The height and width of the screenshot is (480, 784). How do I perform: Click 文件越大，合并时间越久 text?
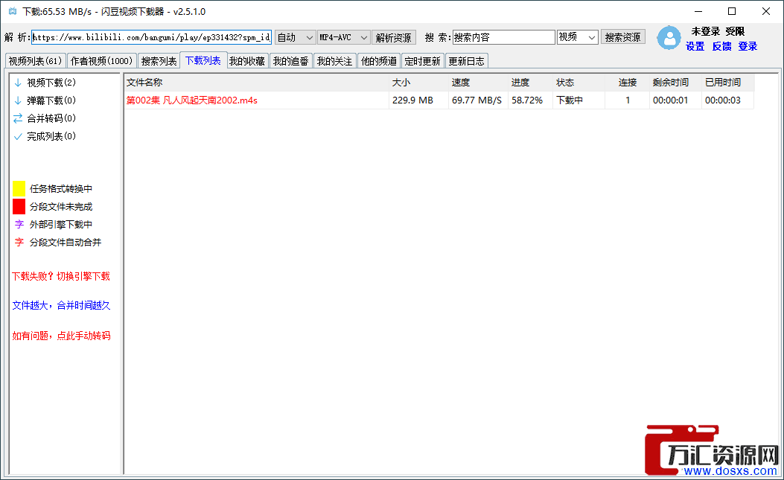click(62, 305)
